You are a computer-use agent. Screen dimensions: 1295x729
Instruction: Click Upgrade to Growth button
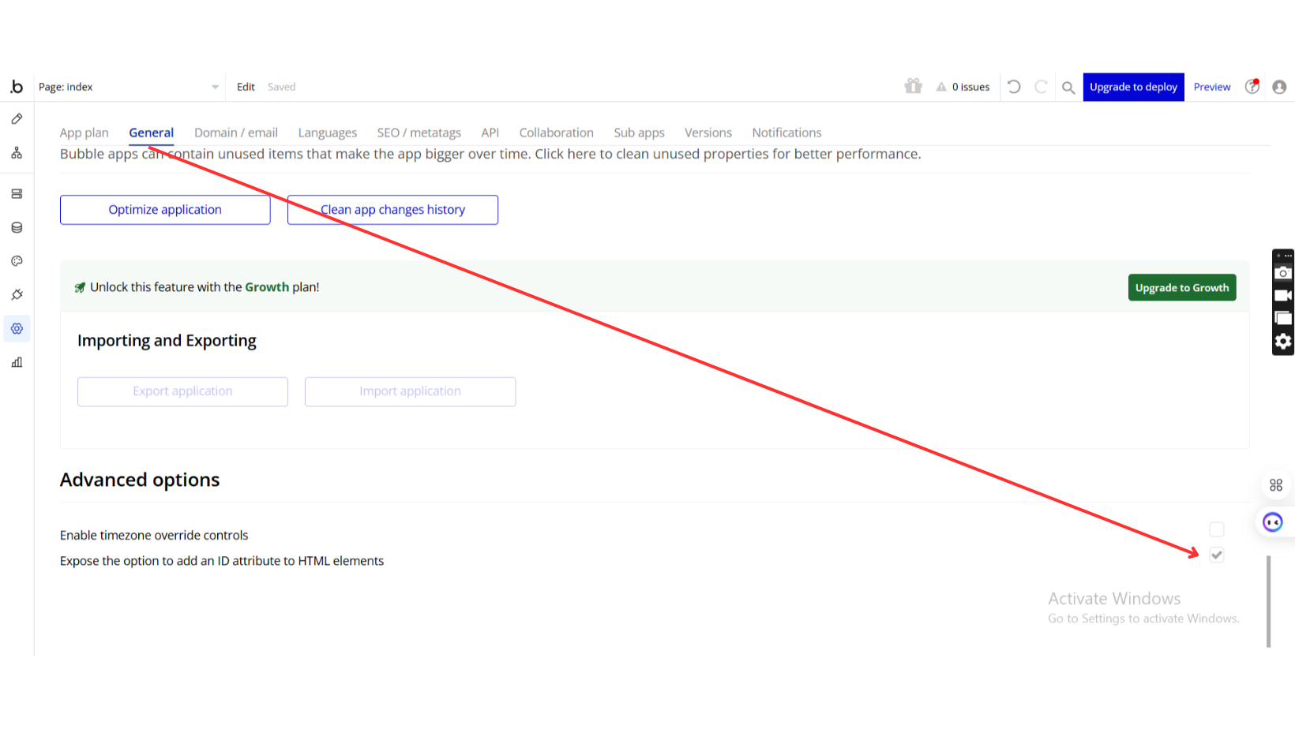pyautogui.click(x=1182, y=288)
